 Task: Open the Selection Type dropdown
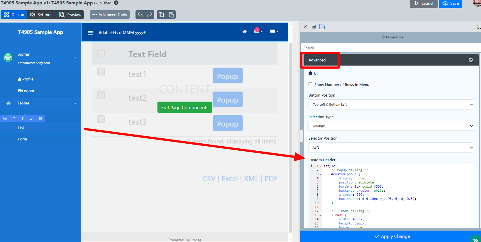391,126
